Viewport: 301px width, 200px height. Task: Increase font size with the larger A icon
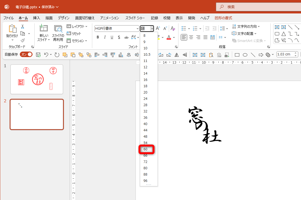[x=158, y=28]
